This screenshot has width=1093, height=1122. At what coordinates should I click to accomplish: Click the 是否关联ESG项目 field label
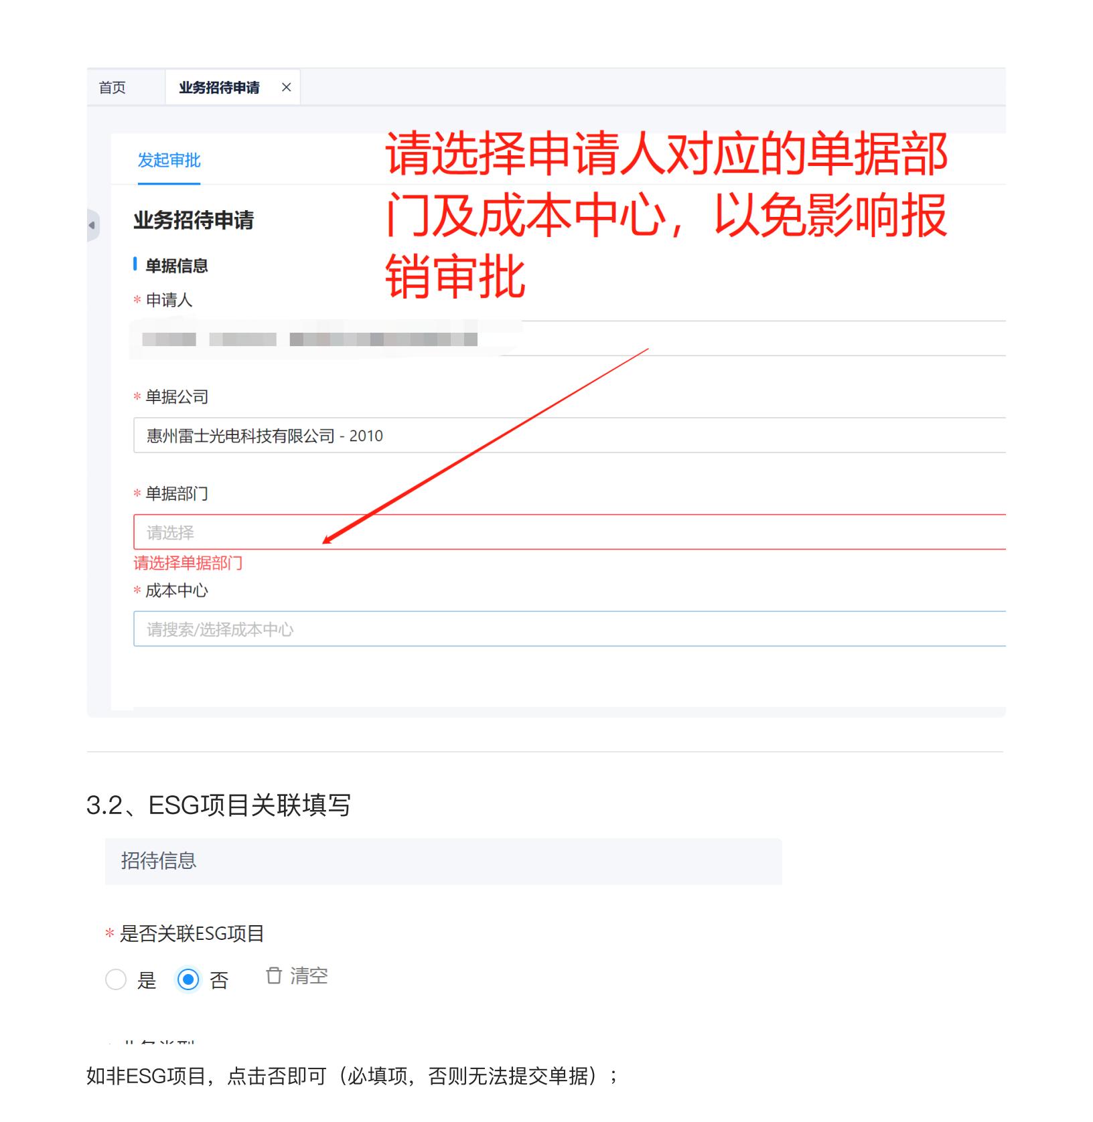click(192, 933)
